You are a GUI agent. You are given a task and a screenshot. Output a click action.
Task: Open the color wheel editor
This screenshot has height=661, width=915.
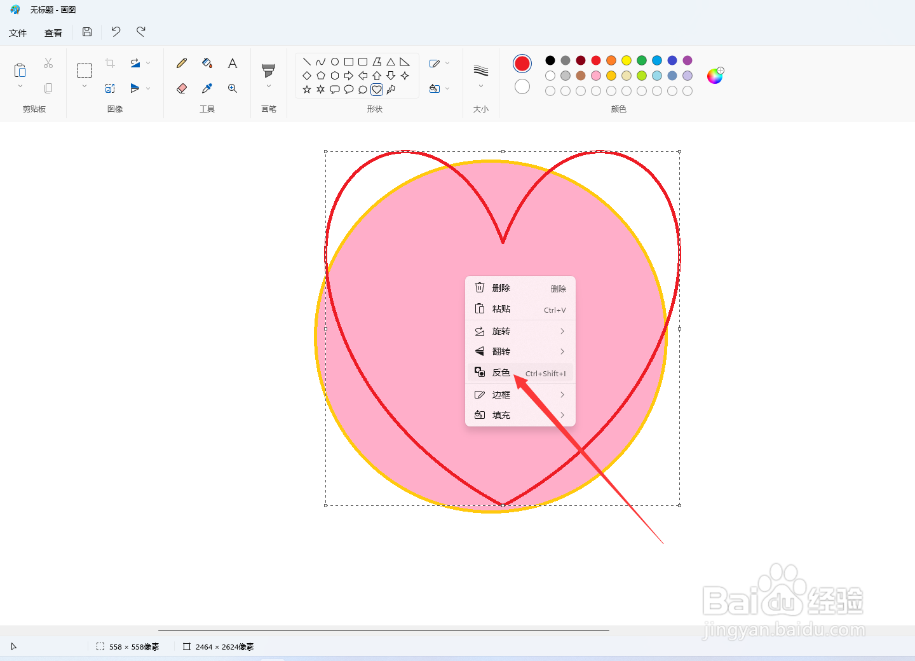(x=715, y=75)
